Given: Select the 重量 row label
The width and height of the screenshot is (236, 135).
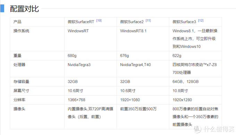Looking at the screenshot, I should coord(17,56).
